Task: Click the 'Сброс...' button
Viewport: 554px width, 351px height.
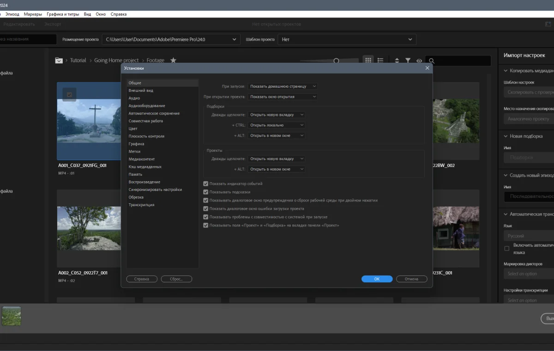Action: 176,279
